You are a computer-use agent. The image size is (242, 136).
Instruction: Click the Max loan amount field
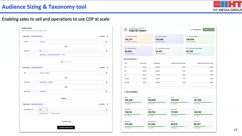point(55,113)
